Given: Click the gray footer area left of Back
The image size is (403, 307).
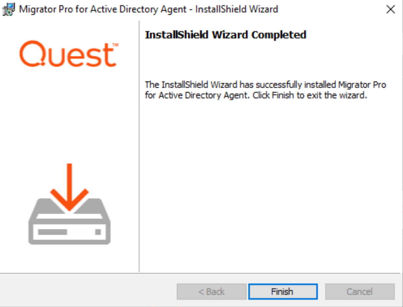Looking at the screenshot, I should point(87,291).
